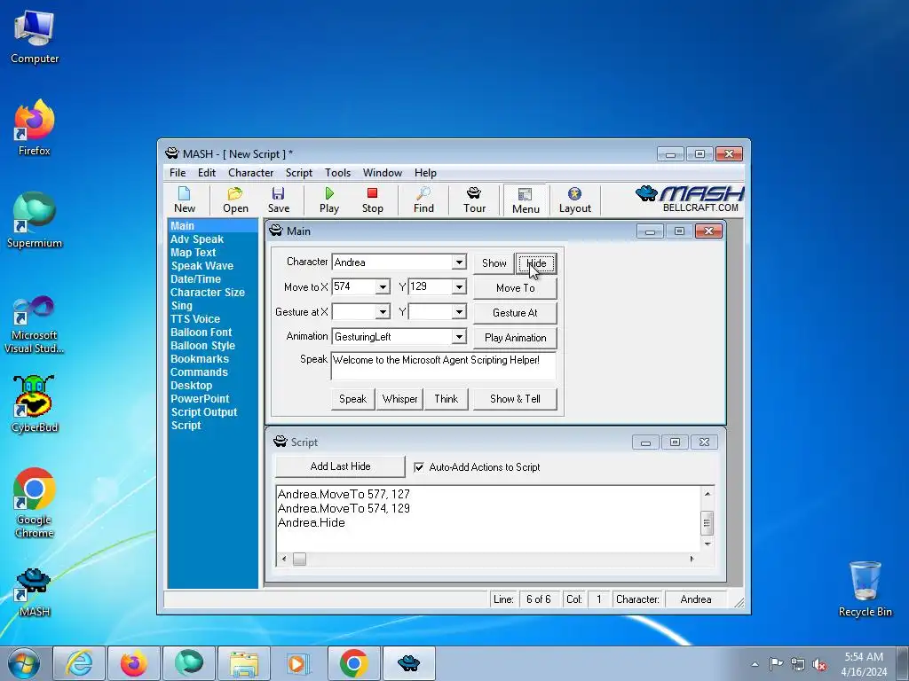909x681 pixels.
Task: Open the Gesture at X dropdown arrow
Action: coord(383,312)
